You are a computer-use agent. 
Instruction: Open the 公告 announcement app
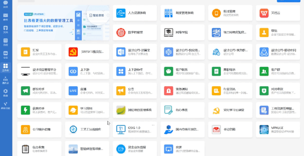[x=135, y=91]
